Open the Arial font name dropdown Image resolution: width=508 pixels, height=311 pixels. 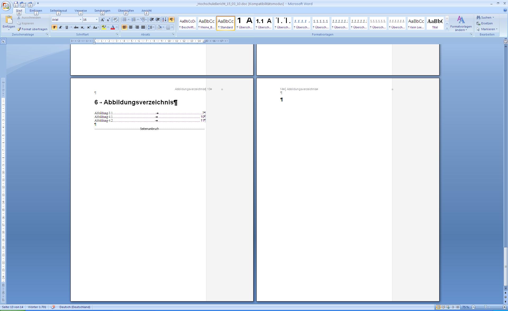click(x=80, y=20)
